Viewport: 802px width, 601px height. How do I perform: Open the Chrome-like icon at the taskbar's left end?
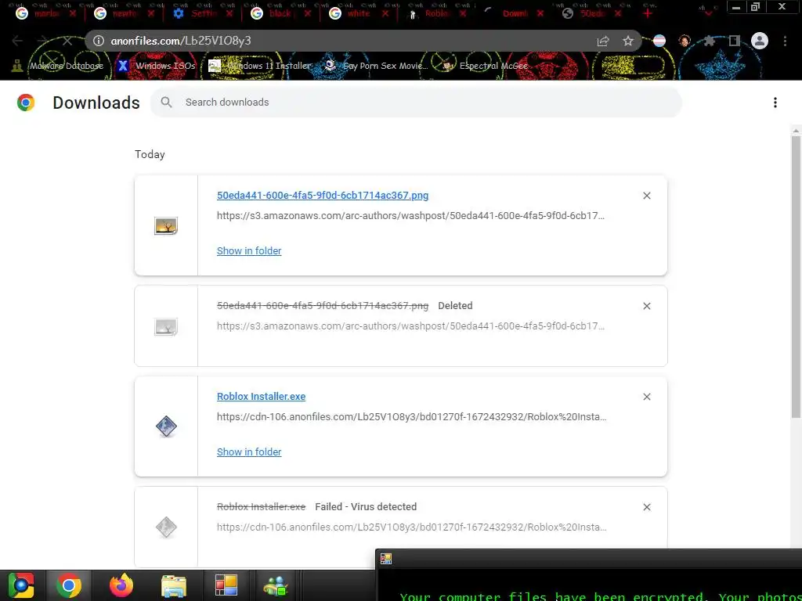20,585
